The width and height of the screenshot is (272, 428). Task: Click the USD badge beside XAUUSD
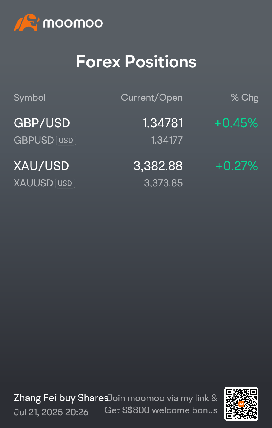pyautogui.click(x=65, y=183)
